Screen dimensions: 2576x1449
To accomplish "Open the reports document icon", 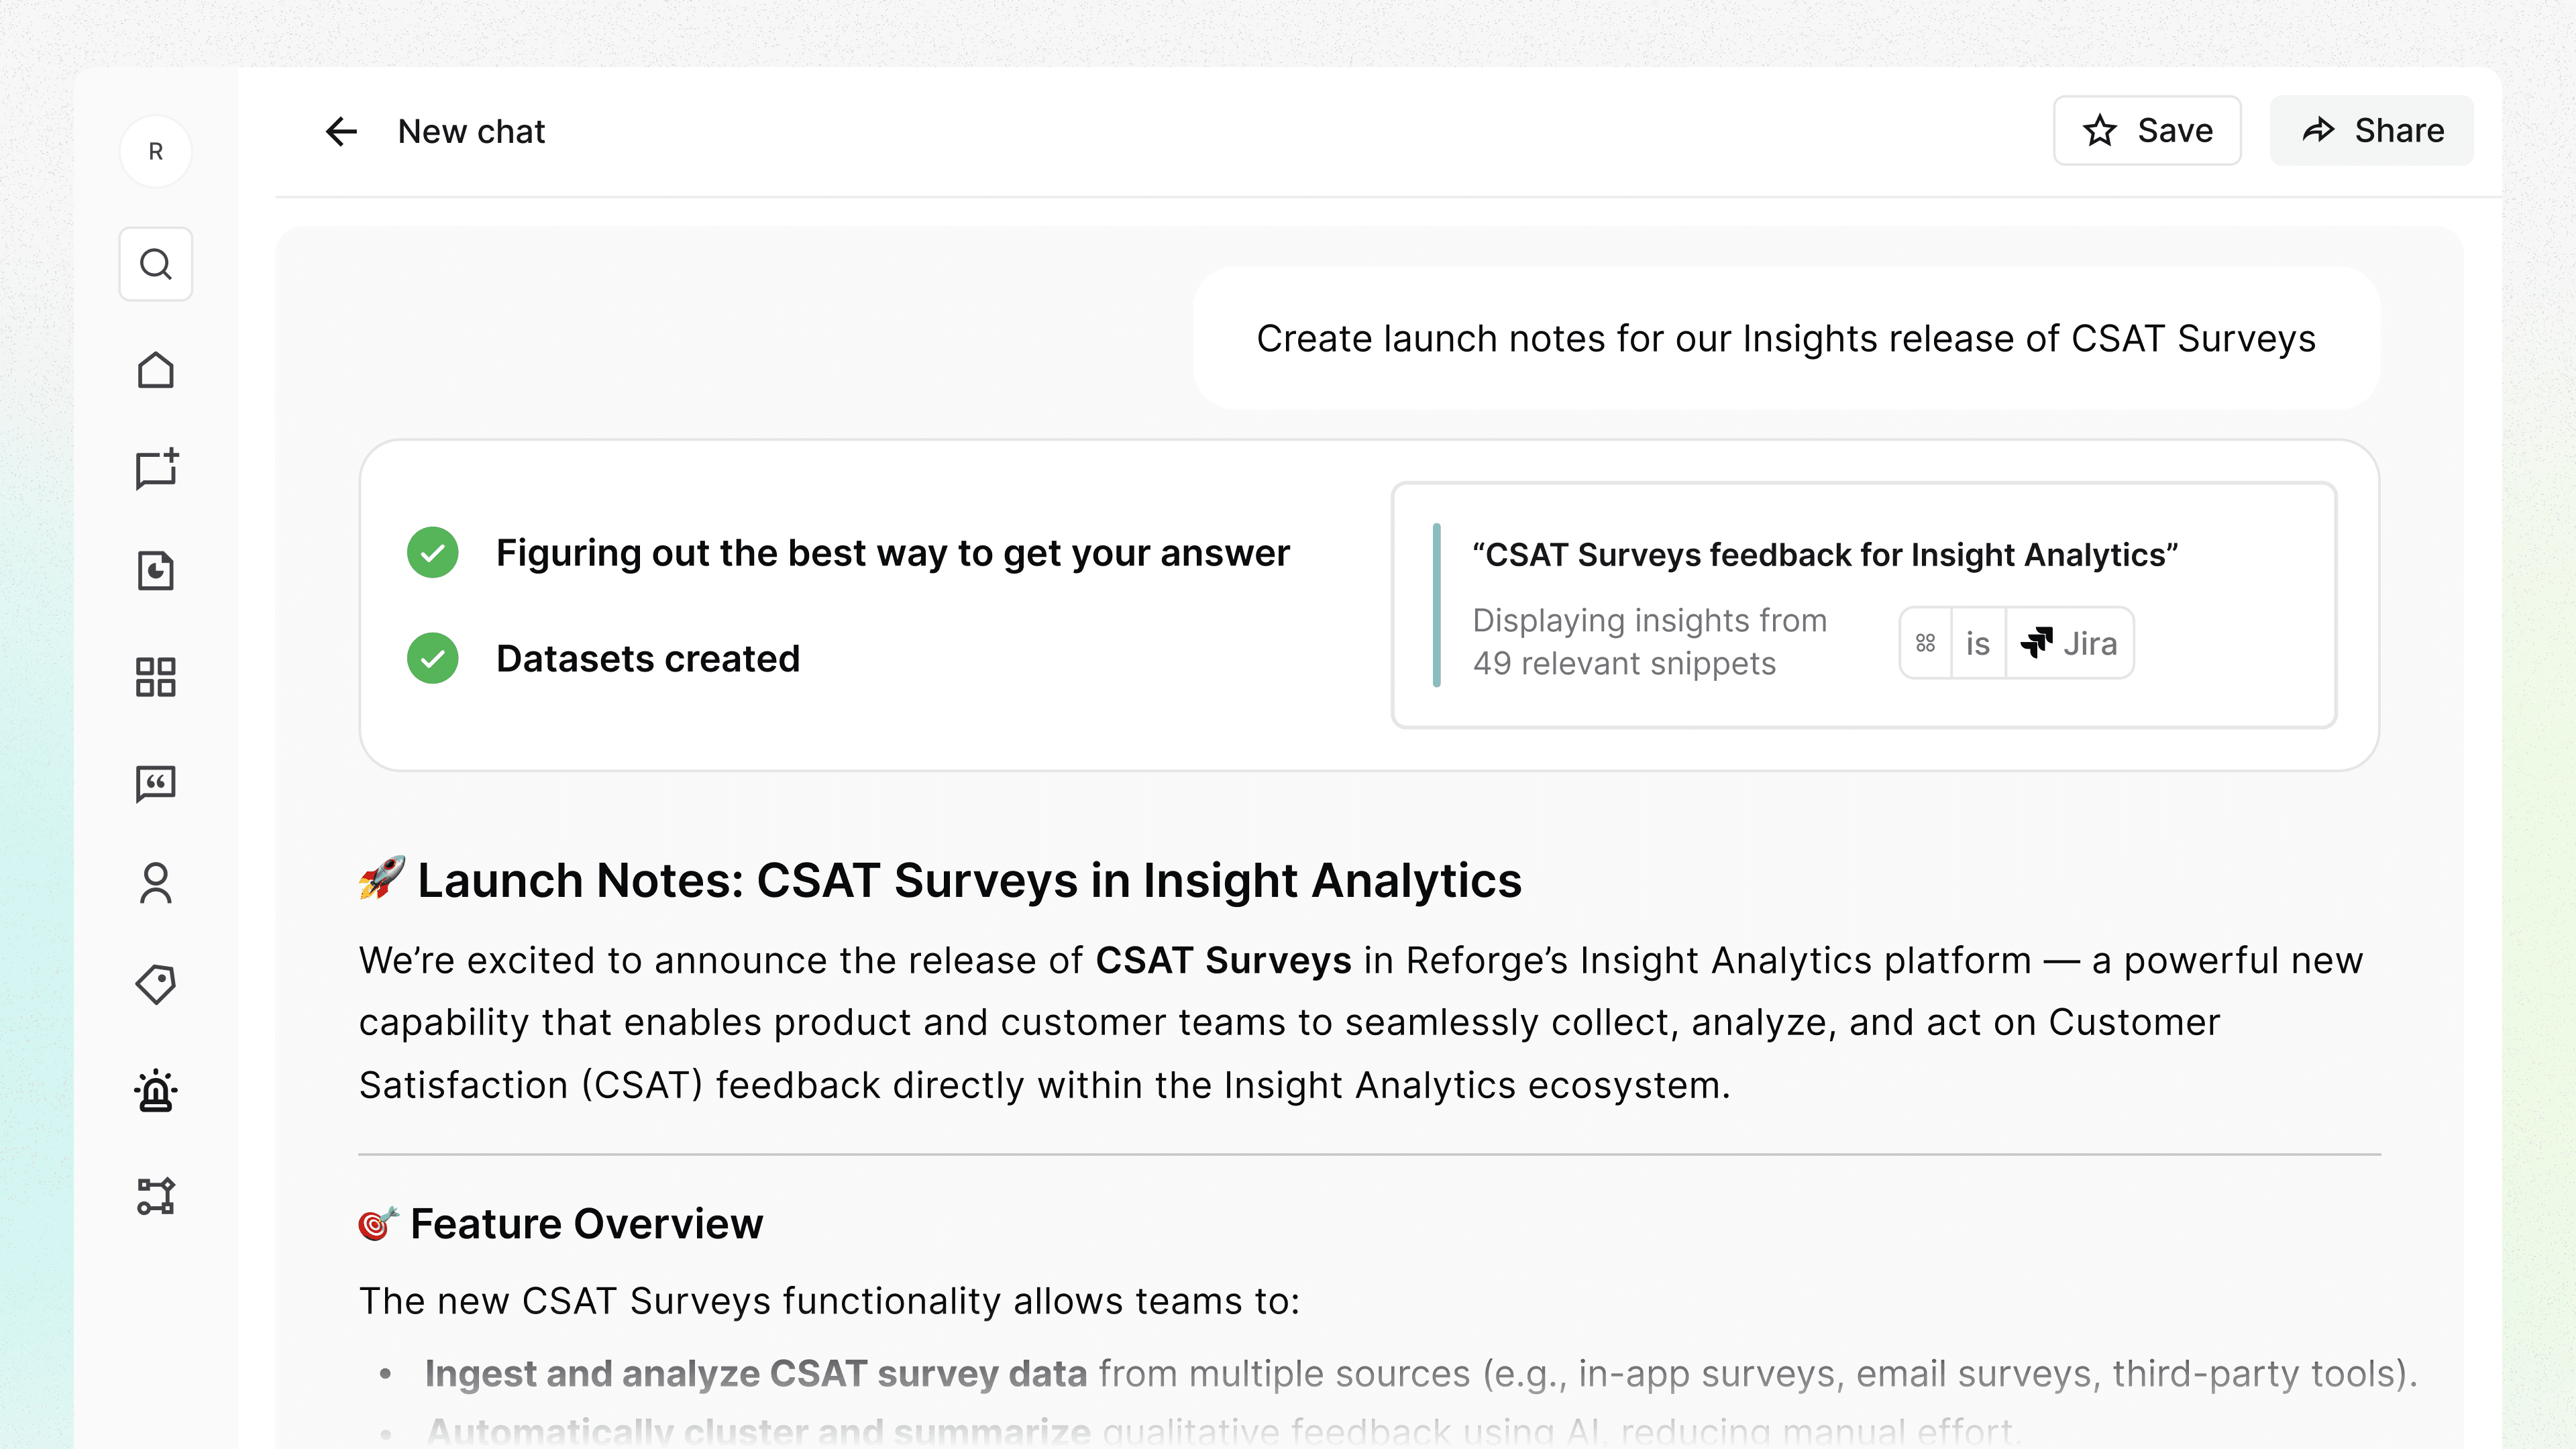I will (155, 571).
